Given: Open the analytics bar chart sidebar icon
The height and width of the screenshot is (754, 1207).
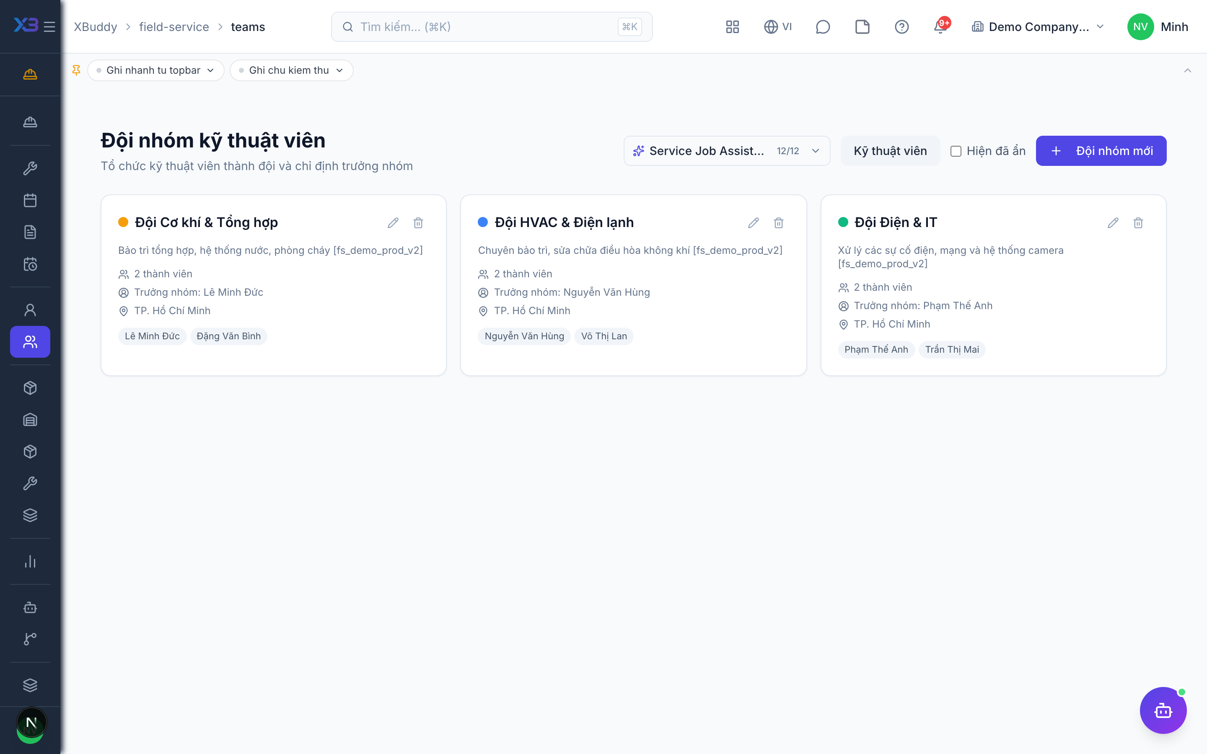Looking at the screenshot, I should pos(30,561).
